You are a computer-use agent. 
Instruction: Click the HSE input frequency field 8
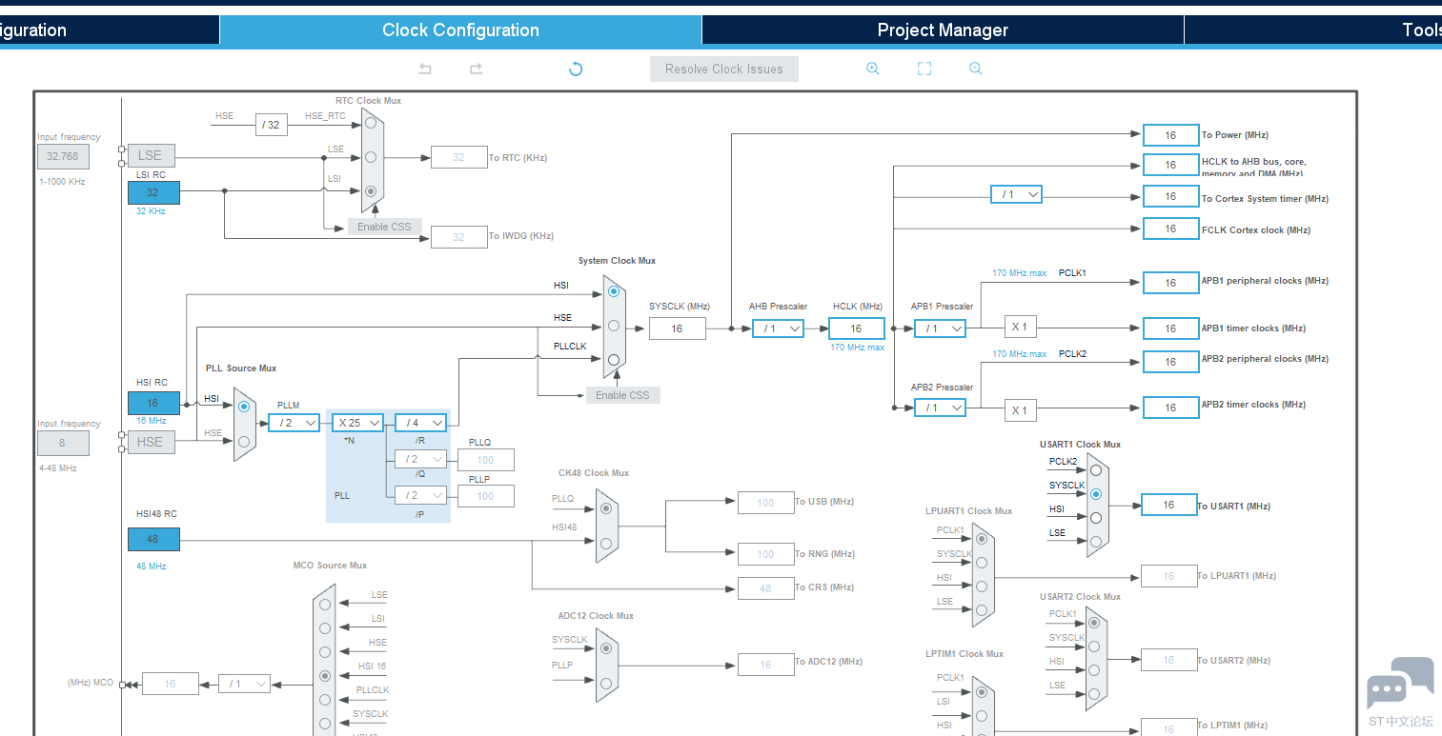(x=63, y=443)
